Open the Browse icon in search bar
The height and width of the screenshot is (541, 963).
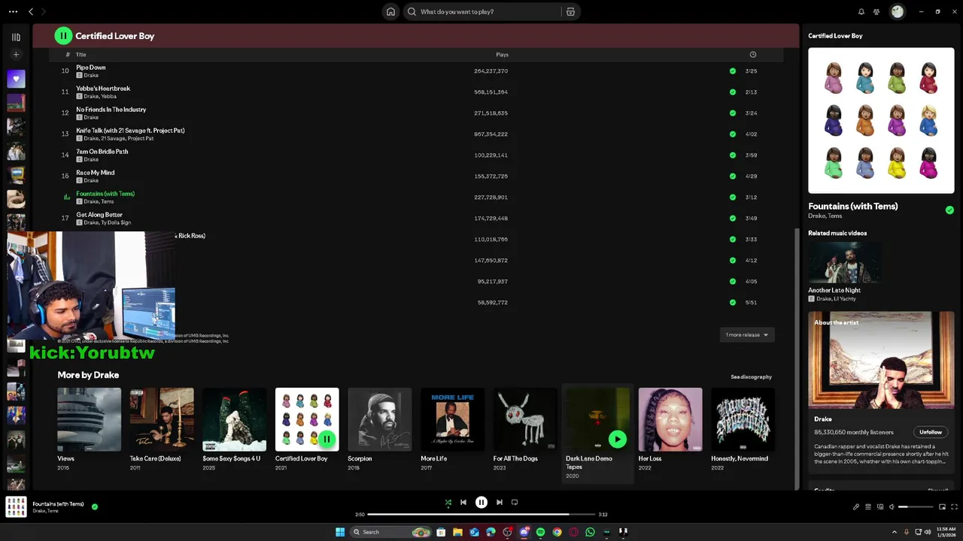pos(570,11)
